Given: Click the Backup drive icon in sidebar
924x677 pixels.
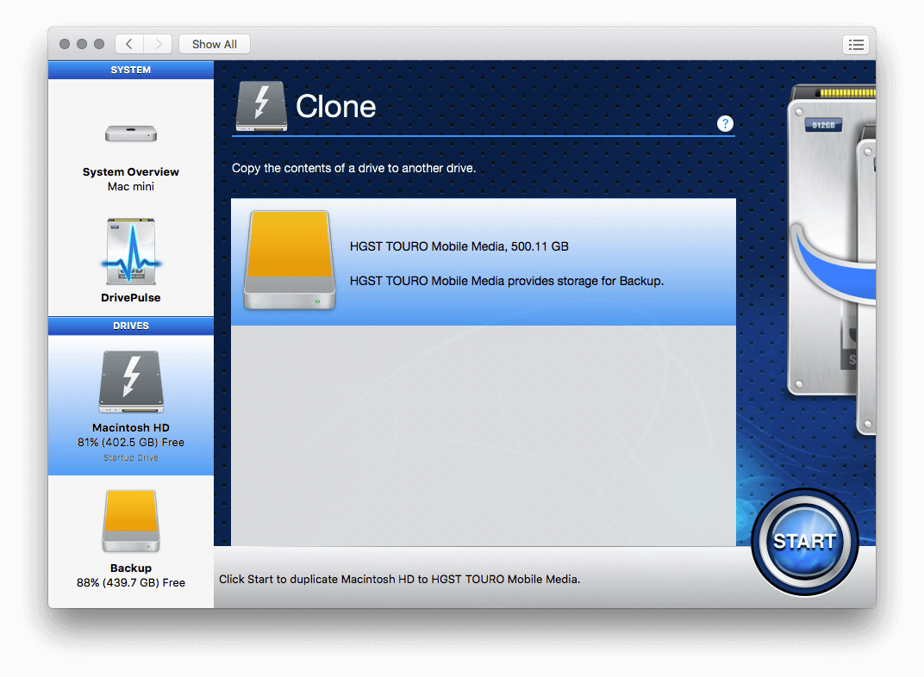Looking at the screenshot, I should point(130,520).
